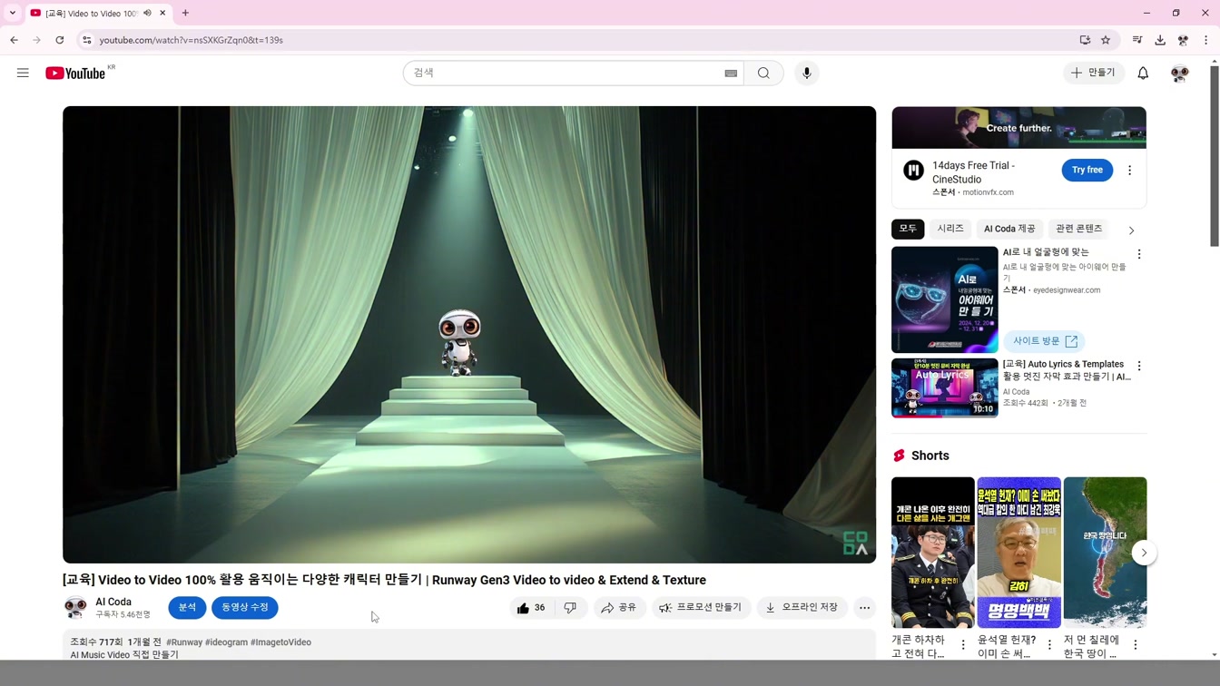This screenshot has height=686, width=1220.
Task: Click the search input field
Action: [563, 73]
